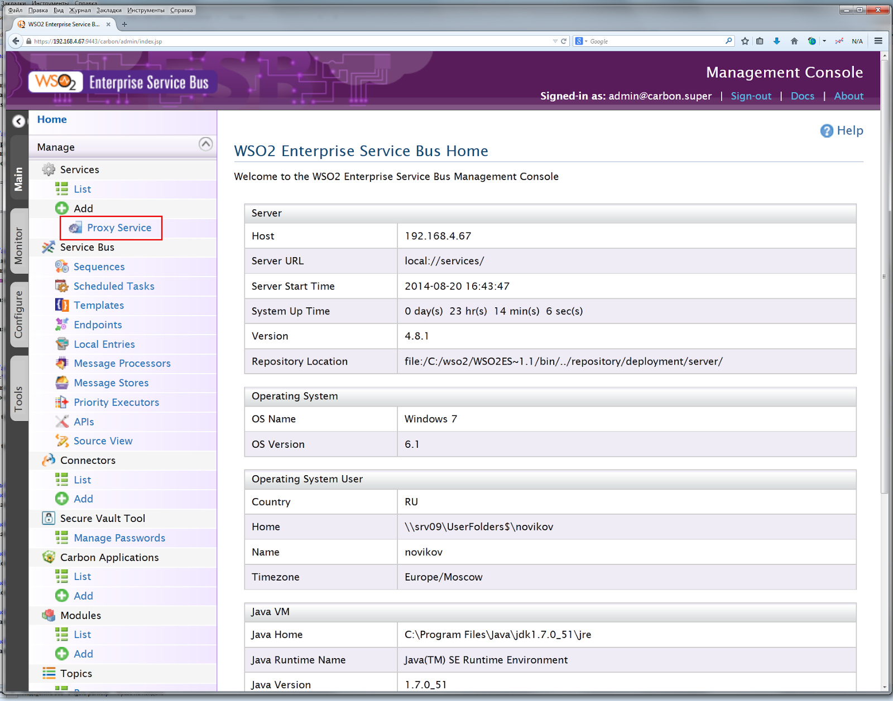Open the Закладки browser menu
Viewport: 893px width, 701px height.
click(109, 10)
